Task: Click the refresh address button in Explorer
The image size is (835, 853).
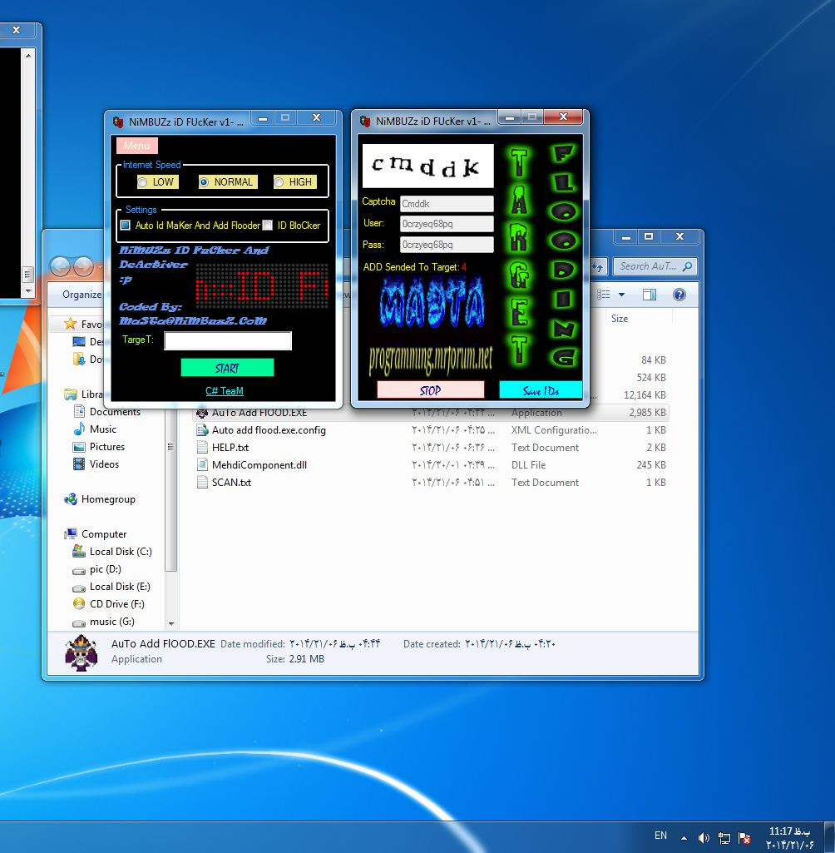Action: [598, 266]
